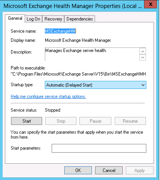Screen dimensions: 160x180
Task: Click the Resume service button
Action: 130,121
